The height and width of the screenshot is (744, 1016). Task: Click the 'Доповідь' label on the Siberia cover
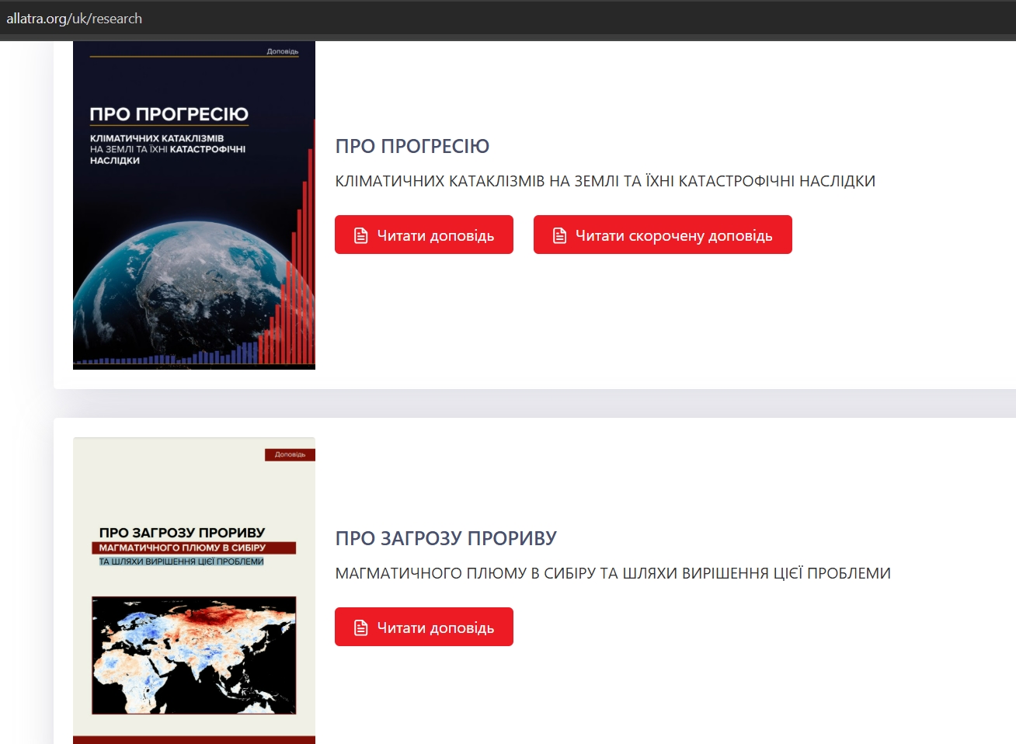coord(290,454)
